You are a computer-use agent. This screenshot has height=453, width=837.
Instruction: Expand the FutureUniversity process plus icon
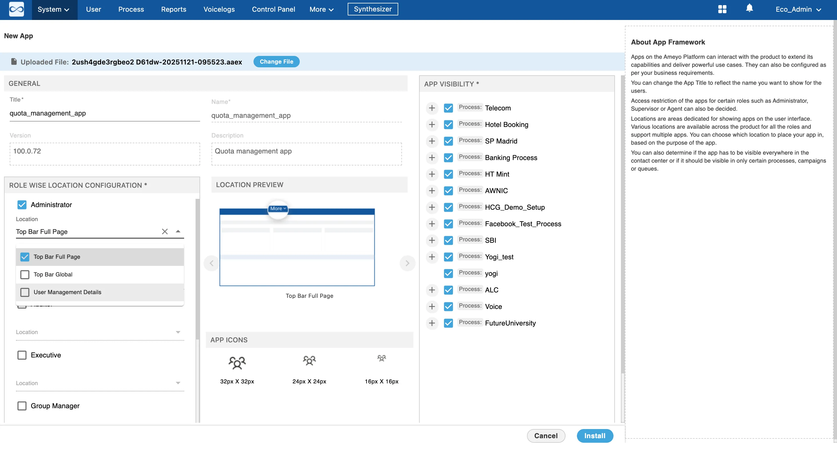[x=432, y=323]
